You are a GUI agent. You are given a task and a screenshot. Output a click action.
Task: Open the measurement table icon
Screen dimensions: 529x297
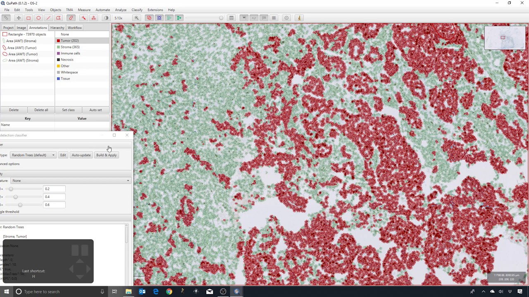point(231,18)
